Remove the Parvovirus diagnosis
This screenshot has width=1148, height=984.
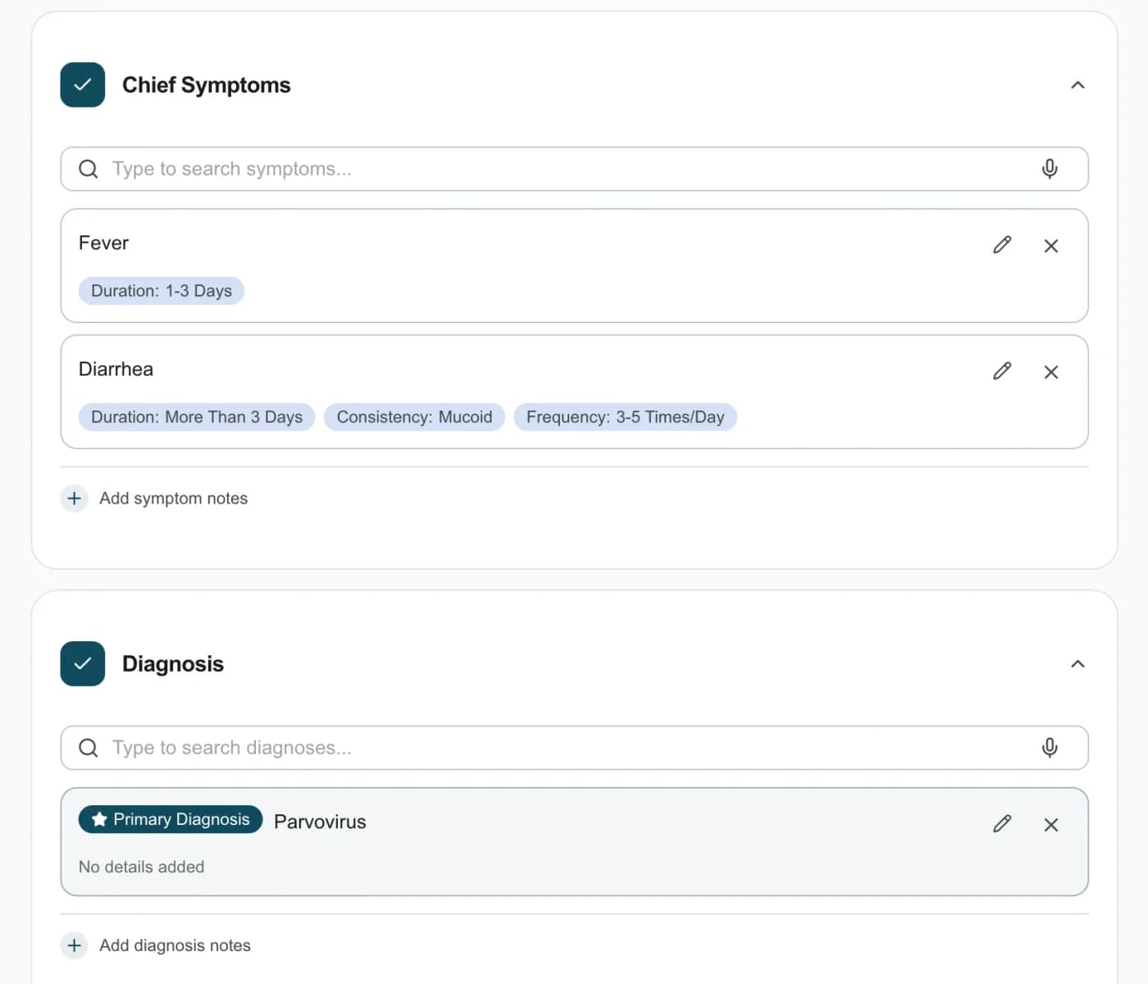pyautogui.click(x=1051, y=825)
